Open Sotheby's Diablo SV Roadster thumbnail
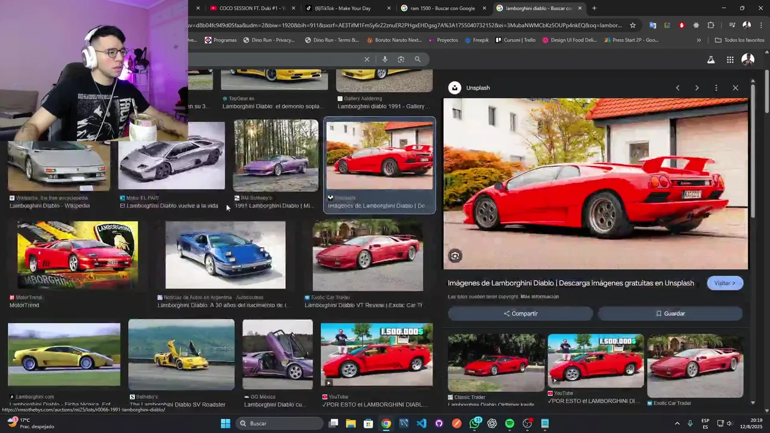Screen dimensions: 770x433 pos(181,355)
